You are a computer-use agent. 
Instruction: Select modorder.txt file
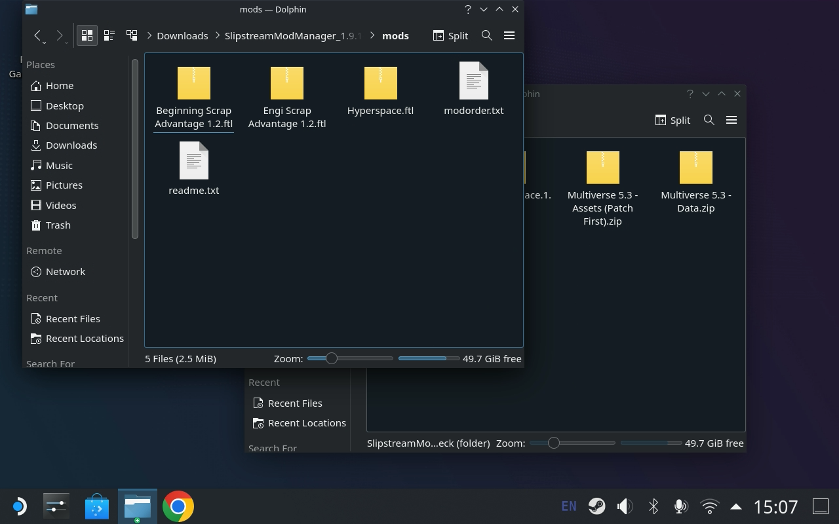(474, 89)
